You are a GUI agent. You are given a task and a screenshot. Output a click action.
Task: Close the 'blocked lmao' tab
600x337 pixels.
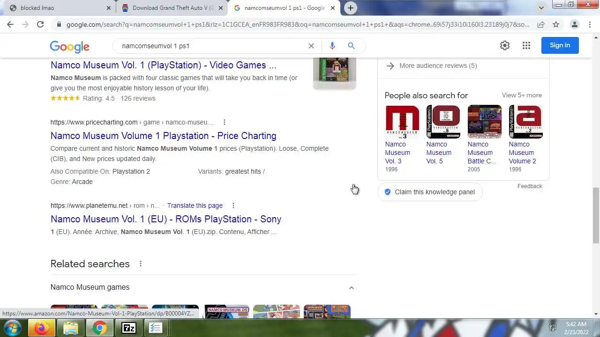[x=109, y=8]
